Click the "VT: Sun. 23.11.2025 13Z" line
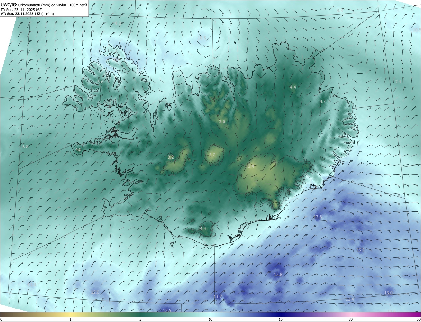The image size is (421, 322). (20, 14)
